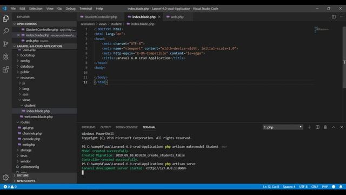Expand the public folder
The height and width of the screenshot is (195, 346).
[x=25, y=72]
